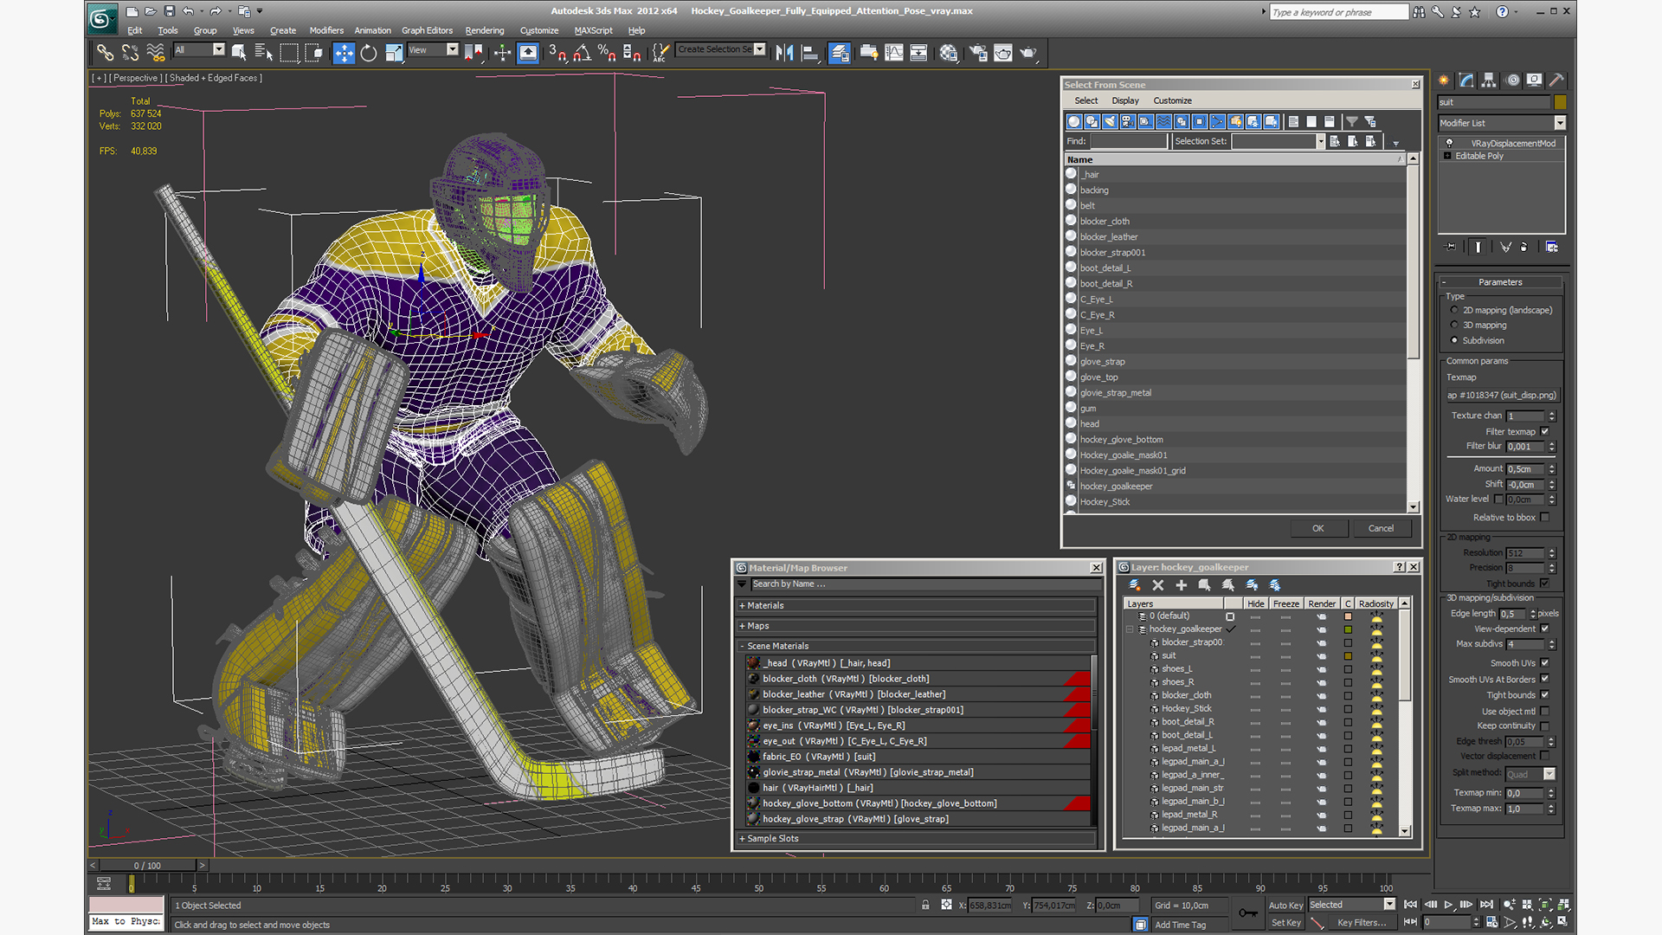Image resolution: width=1662 pixels, height=935 pixels.
Task: Switch to the Utilities command panel
Action: (1556, 80)
